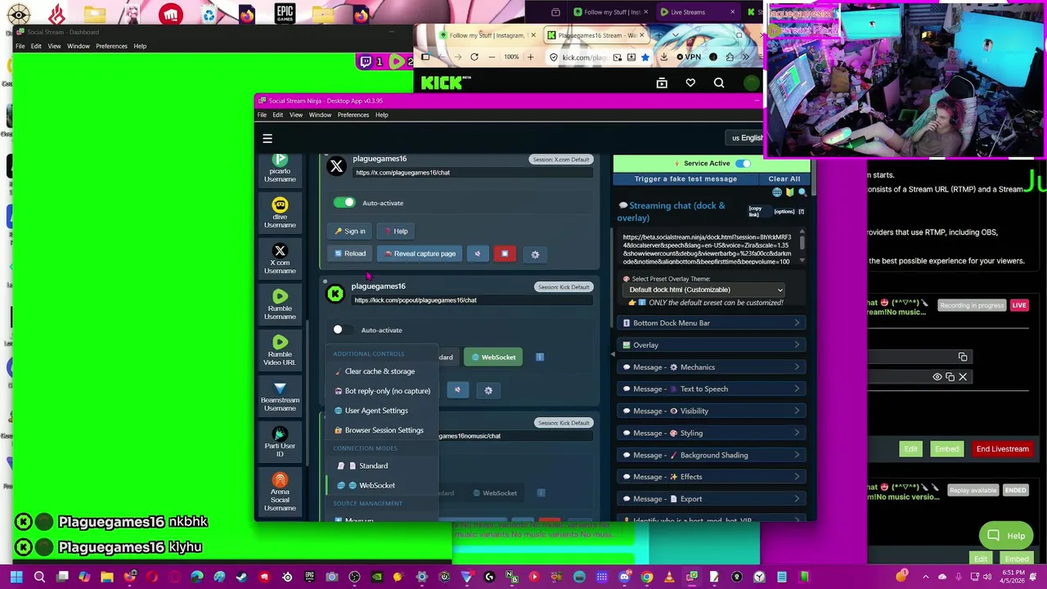Mute the Kick plaguegames16 source
The width and height of the screenshot is (1047, 589).
[x=457, y=390]
